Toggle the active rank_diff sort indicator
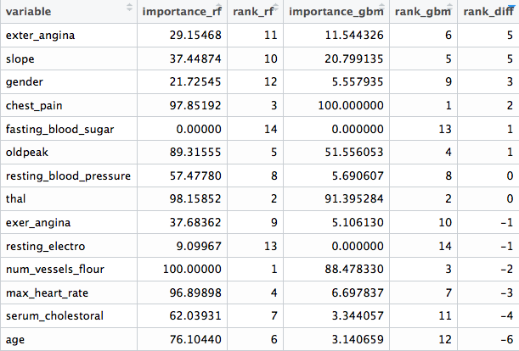519x351 pixels. (511, 10)
